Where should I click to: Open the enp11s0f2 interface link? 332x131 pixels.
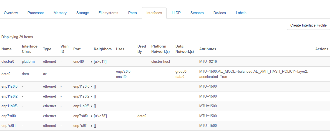[x=9, y=96]
